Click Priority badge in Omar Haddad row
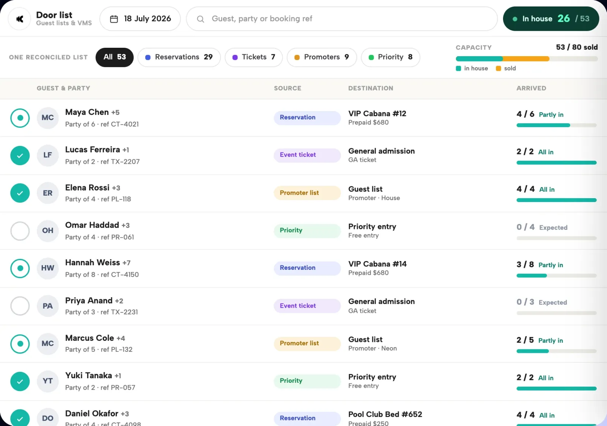The height and width of the screenshot is (426, 607). (x=307, y=230)
